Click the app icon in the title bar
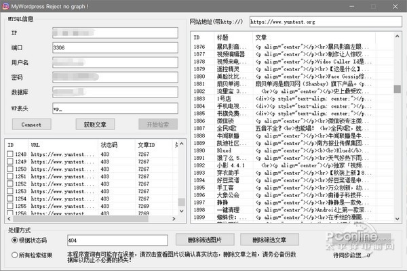The width and height of the screenshot is (407, 271). click(5, 6)
